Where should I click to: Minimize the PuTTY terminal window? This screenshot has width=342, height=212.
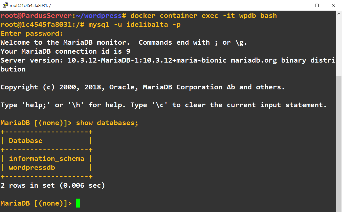tap(301, 5)
